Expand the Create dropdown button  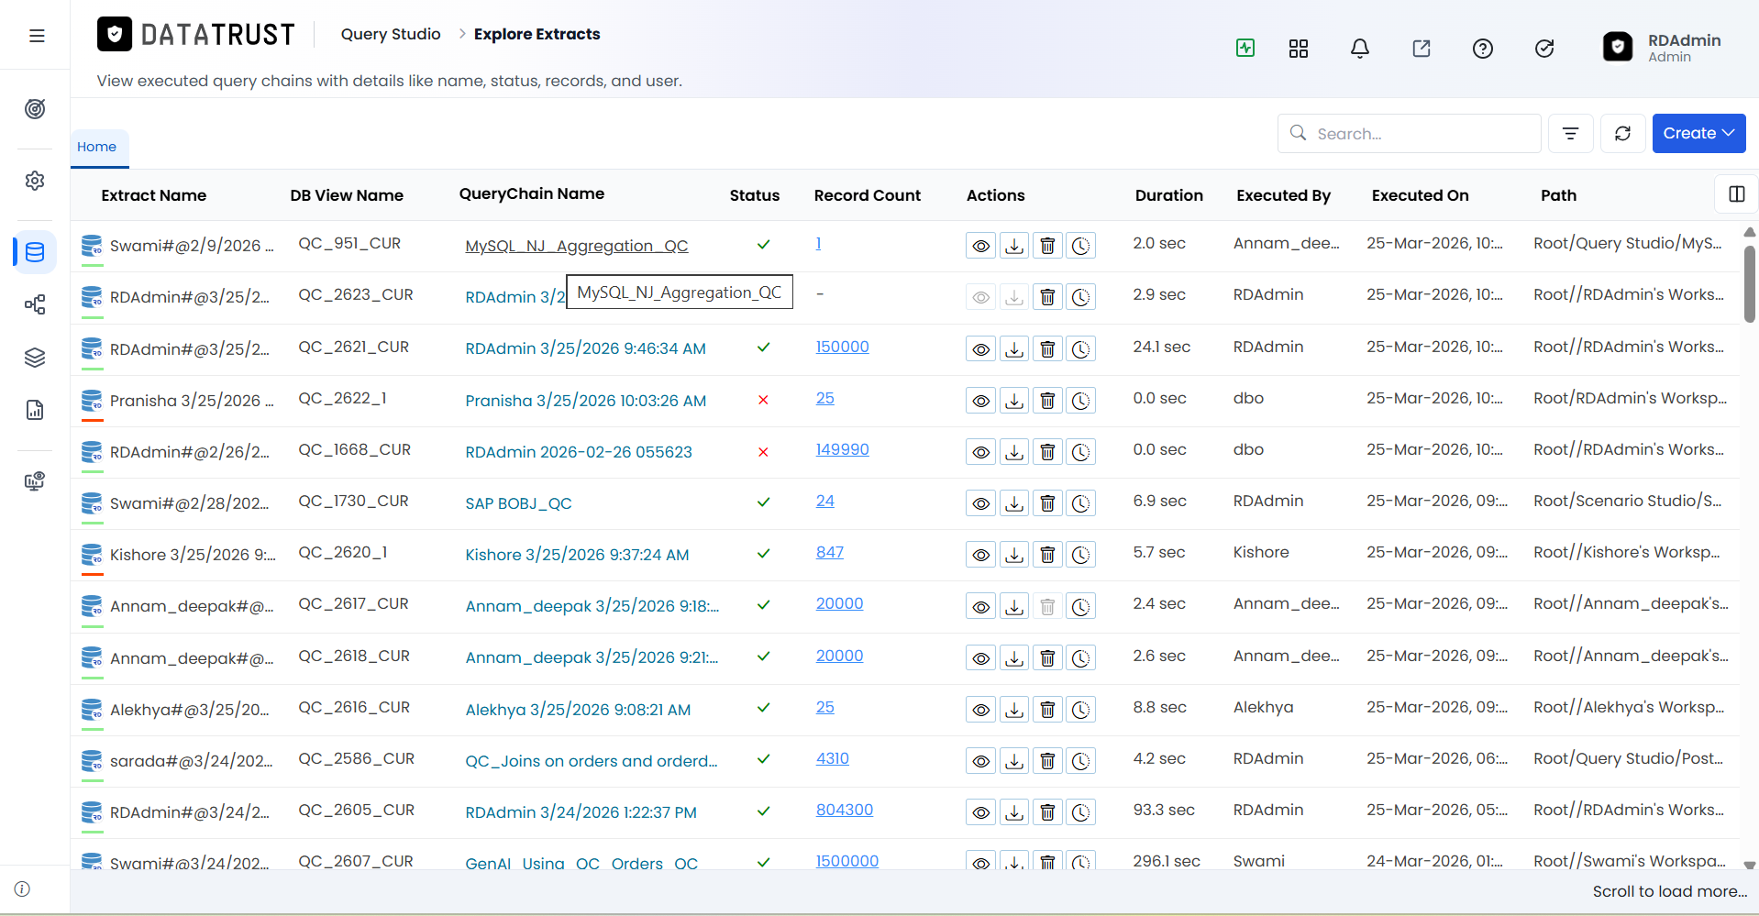pos(1698,134)
